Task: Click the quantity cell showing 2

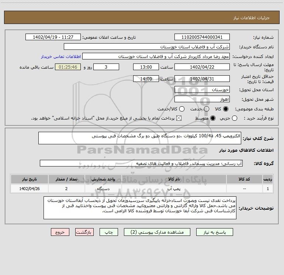Action: 66,189
